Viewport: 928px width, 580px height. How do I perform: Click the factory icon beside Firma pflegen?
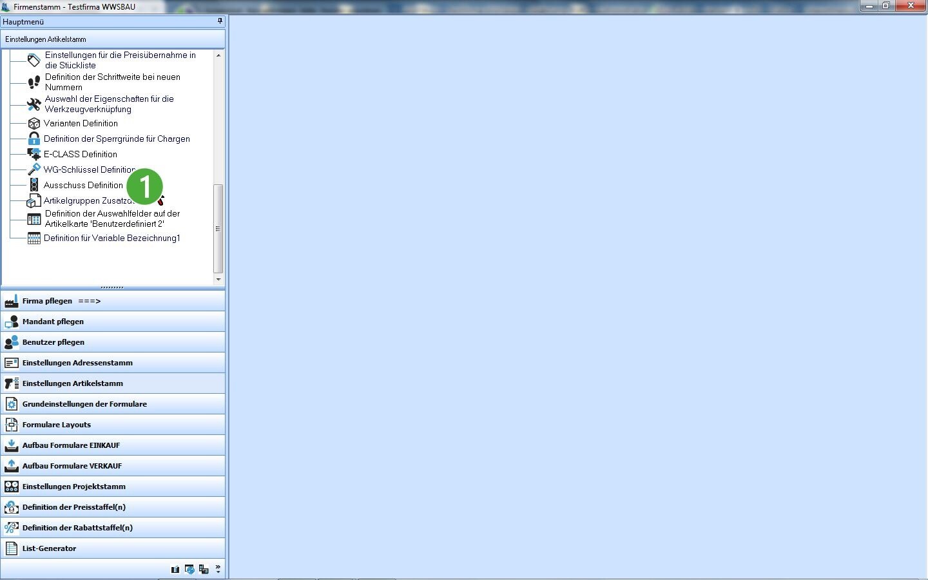(x=12, y=301)
